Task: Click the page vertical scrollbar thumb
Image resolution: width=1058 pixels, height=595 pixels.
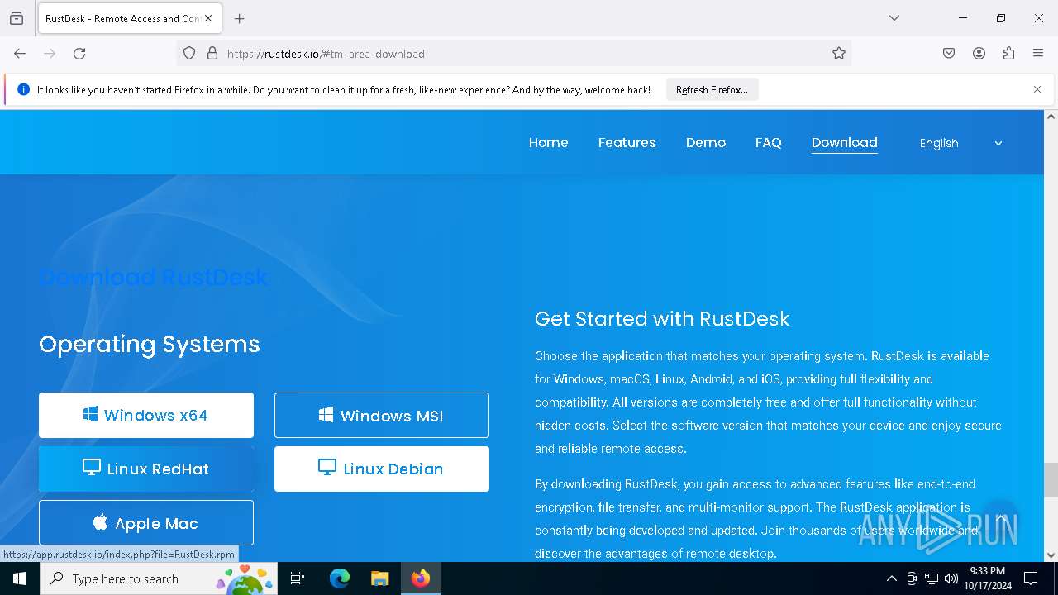Action: click(1051, 479)
